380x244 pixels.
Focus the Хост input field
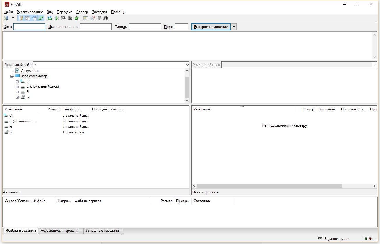(29, 27)
